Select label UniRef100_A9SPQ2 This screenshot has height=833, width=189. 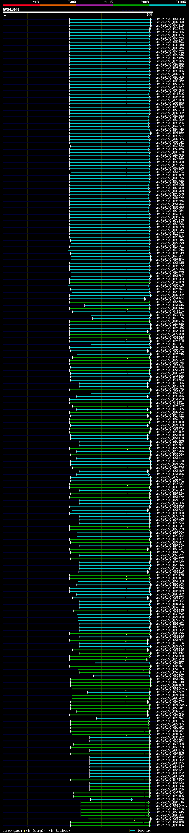(170, 698)
